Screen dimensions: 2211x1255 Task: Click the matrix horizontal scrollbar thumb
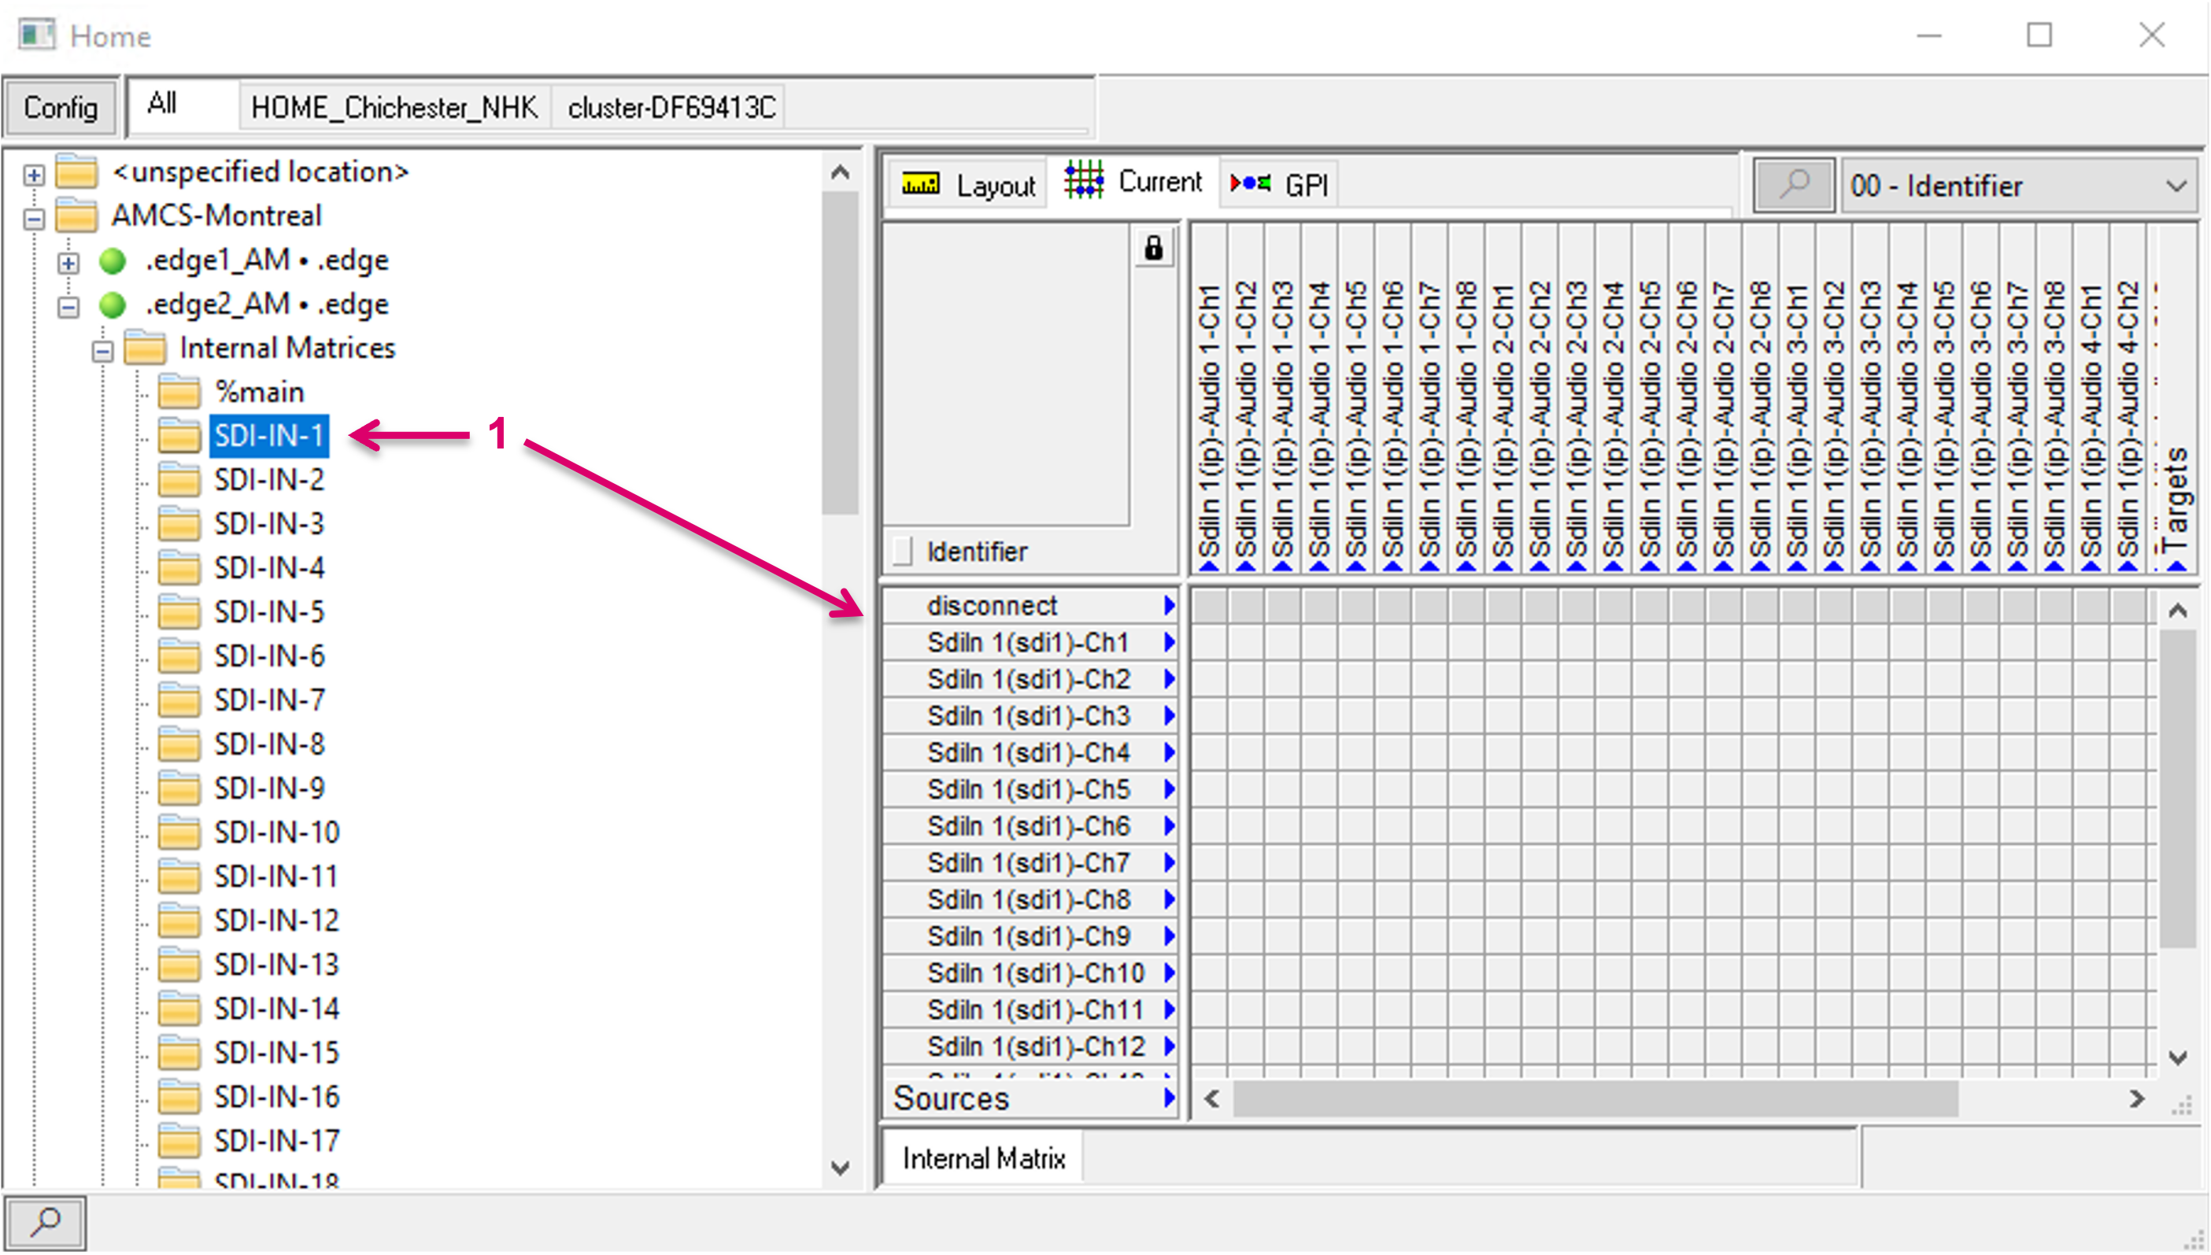[1595, 1099]
